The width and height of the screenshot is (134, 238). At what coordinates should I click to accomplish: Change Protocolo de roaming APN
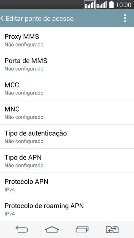coord(67,209)
